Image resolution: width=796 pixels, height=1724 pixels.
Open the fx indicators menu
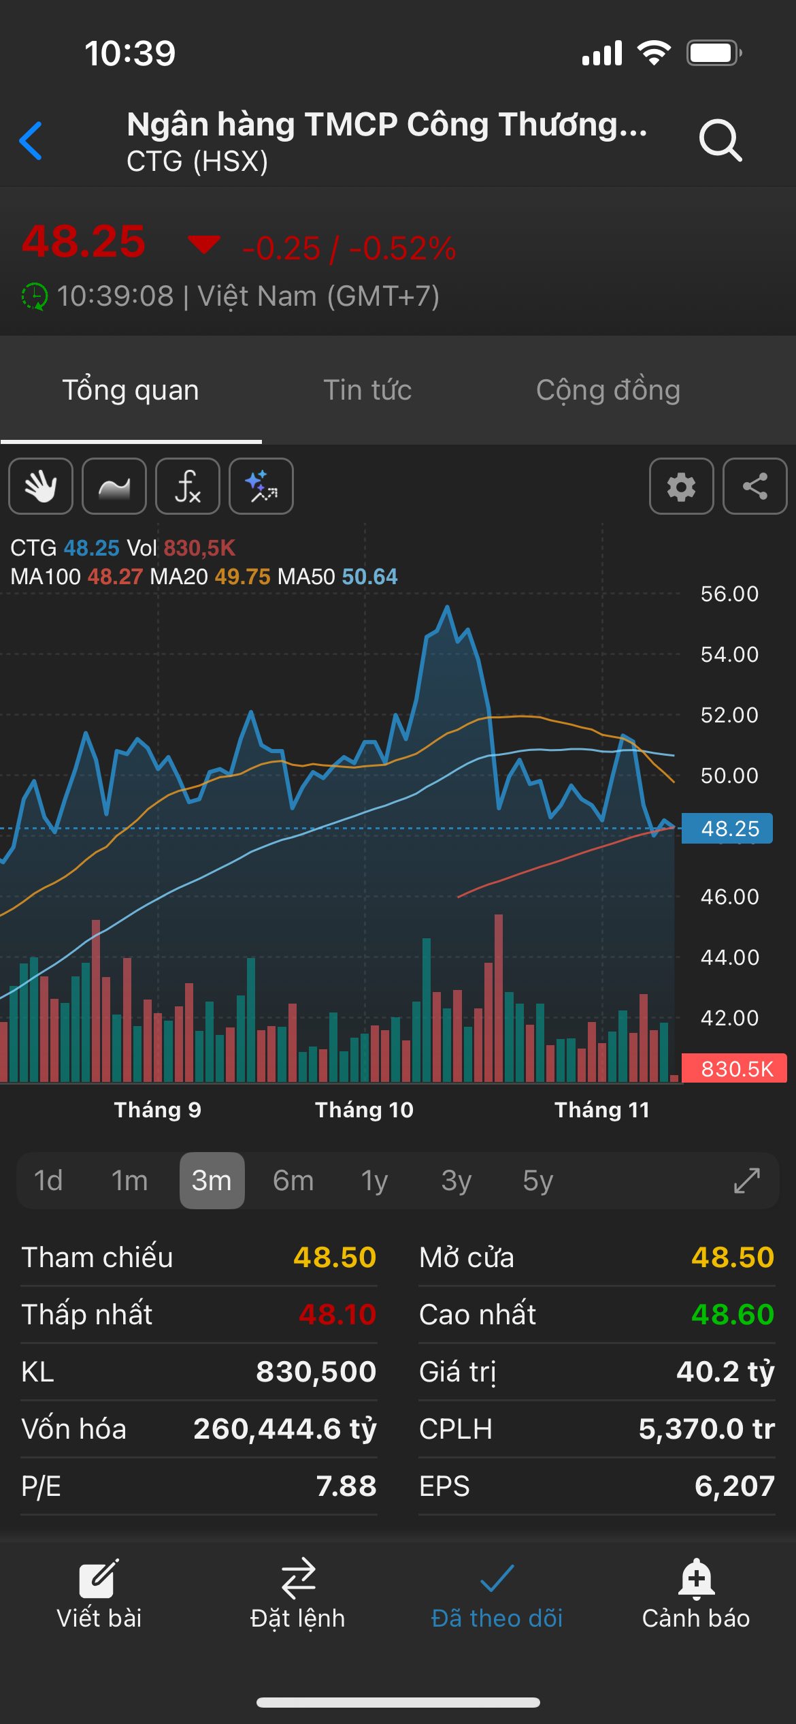(x=188, y=486)
